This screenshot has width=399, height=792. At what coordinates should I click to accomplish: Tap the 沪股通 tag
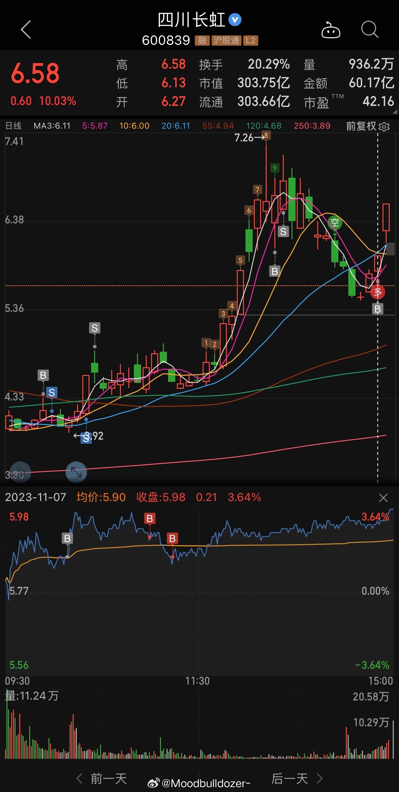coord(227,40)
